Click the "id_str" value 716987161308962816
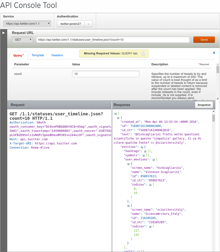The image size is (220, 252). tap(155, 130)
